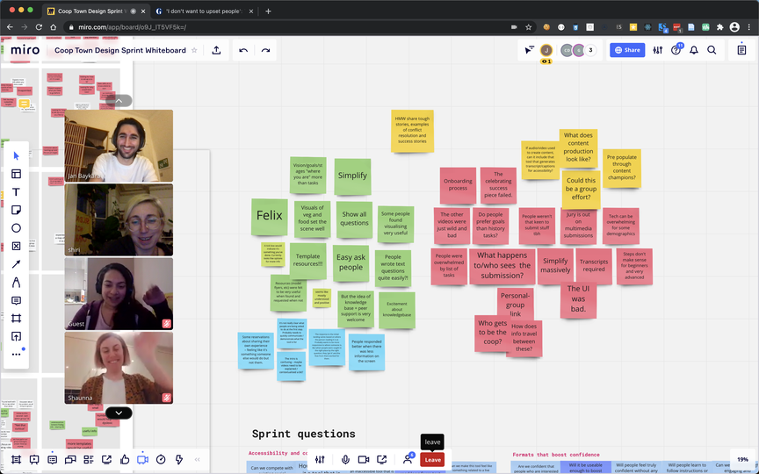
Task: Open the Help menu icon
Action: click(676, 50)
